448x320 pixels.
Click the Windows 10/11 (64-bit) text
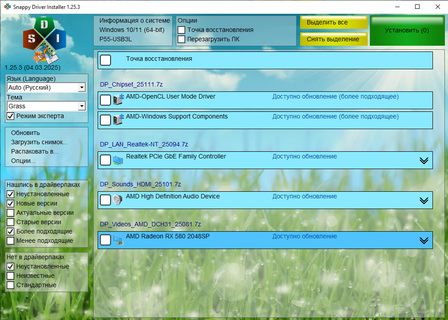[132, 30]
